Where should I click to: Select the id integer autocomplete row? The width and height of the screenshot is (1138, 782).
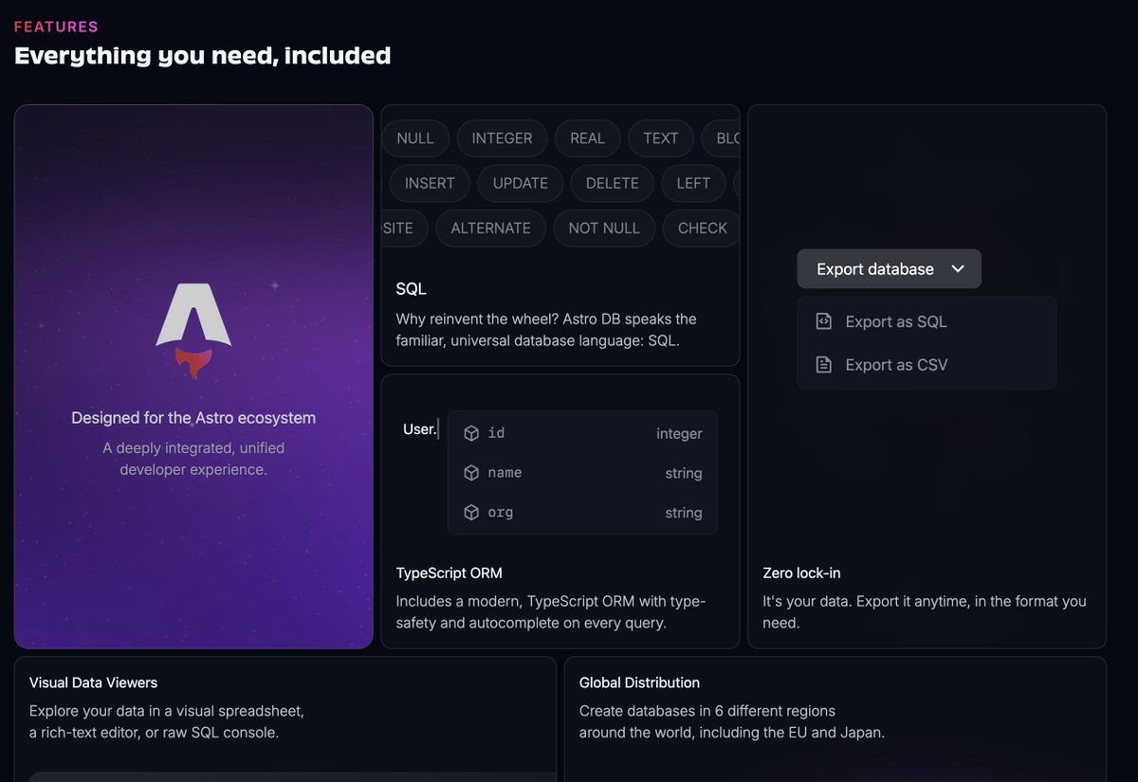[x=582, y=433]
